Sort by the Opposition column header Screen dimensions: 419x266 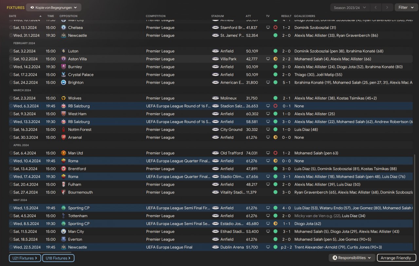pyautogui.click(x=68, y=16)
